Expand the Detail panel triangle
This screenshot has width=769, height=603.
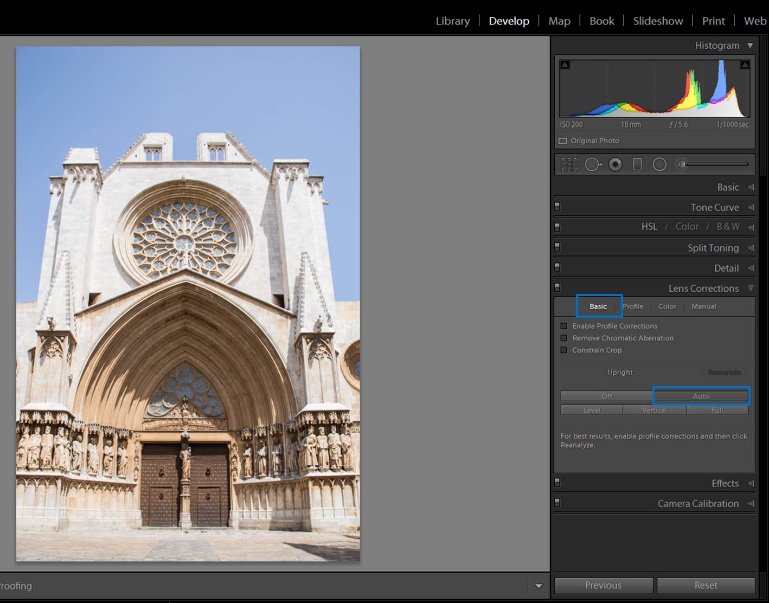pyautogui.click(x=751, y=268)
